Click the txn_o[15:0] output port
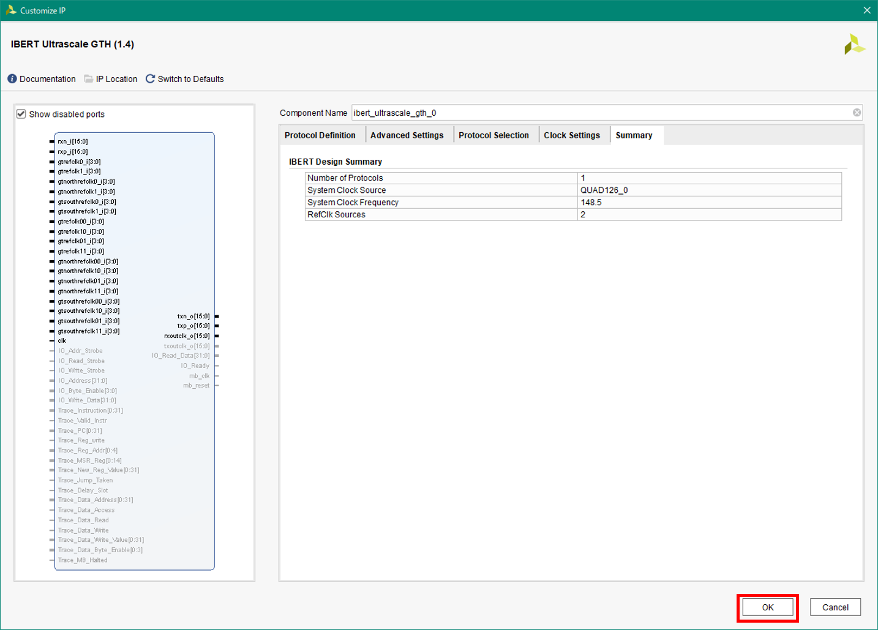878x630 pixels. coord(193,317)
